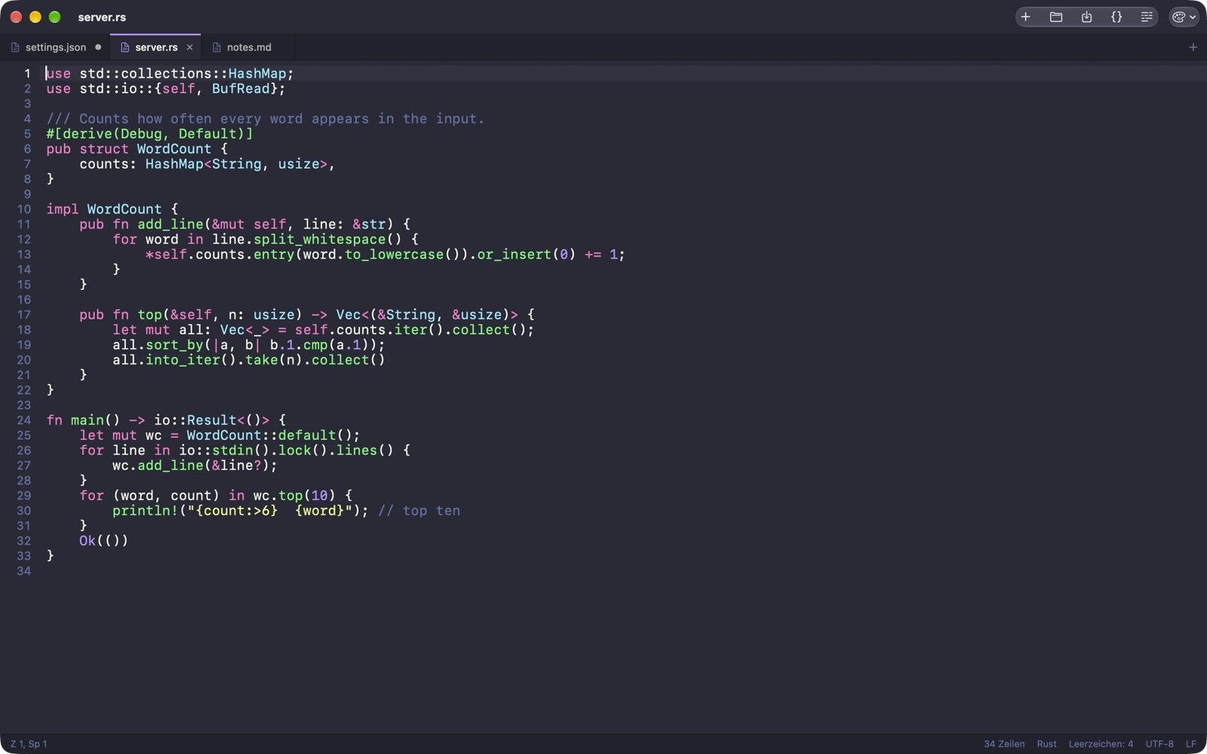Screen dimensions: 1207x754
Task: Click the plus icon in the toolbar
Action: 1025,17
